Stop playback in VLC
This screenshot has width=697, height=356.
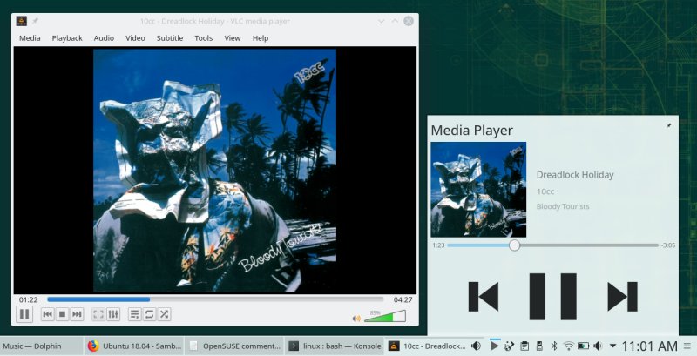point(62,314)
